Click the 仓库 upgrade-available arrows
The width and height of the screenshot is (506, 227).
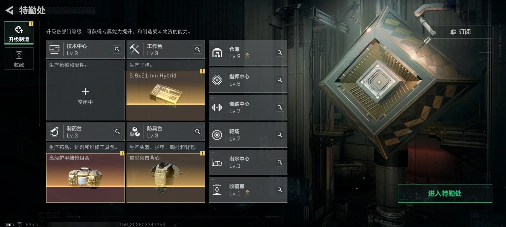pos(247,56)
